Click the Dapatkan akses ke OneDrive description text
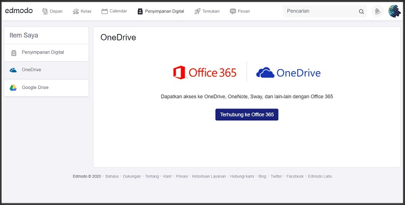Image resolution: width=405 pixels, height=205 pixels. coord(247,97)
